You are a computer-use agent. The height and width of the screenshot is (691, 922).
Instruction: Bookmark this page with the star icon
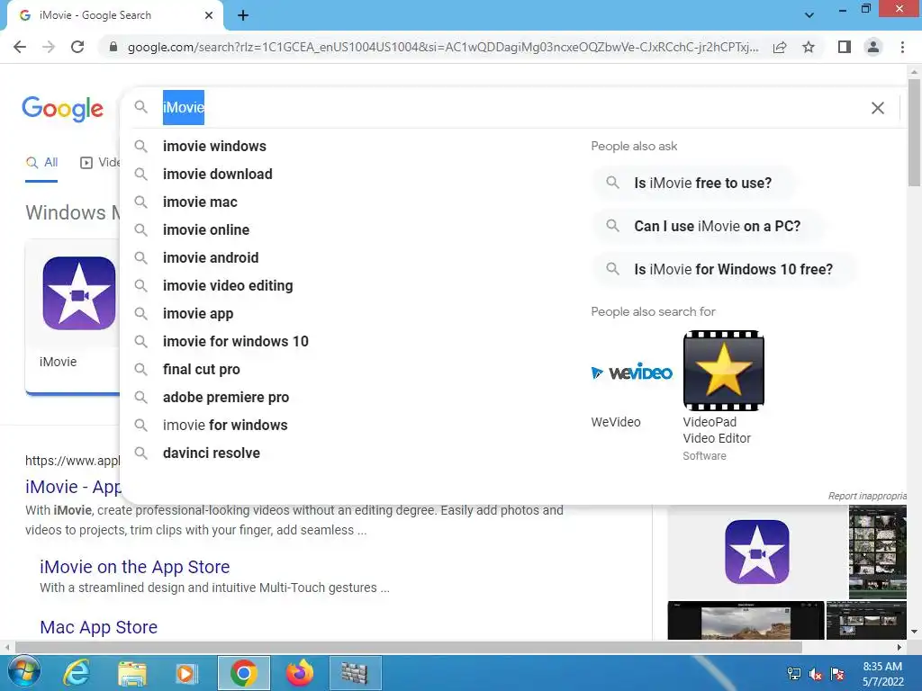[809, 47]
